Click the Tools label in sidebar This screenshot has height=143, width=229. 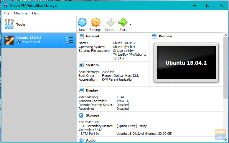[x=21, y=24]
